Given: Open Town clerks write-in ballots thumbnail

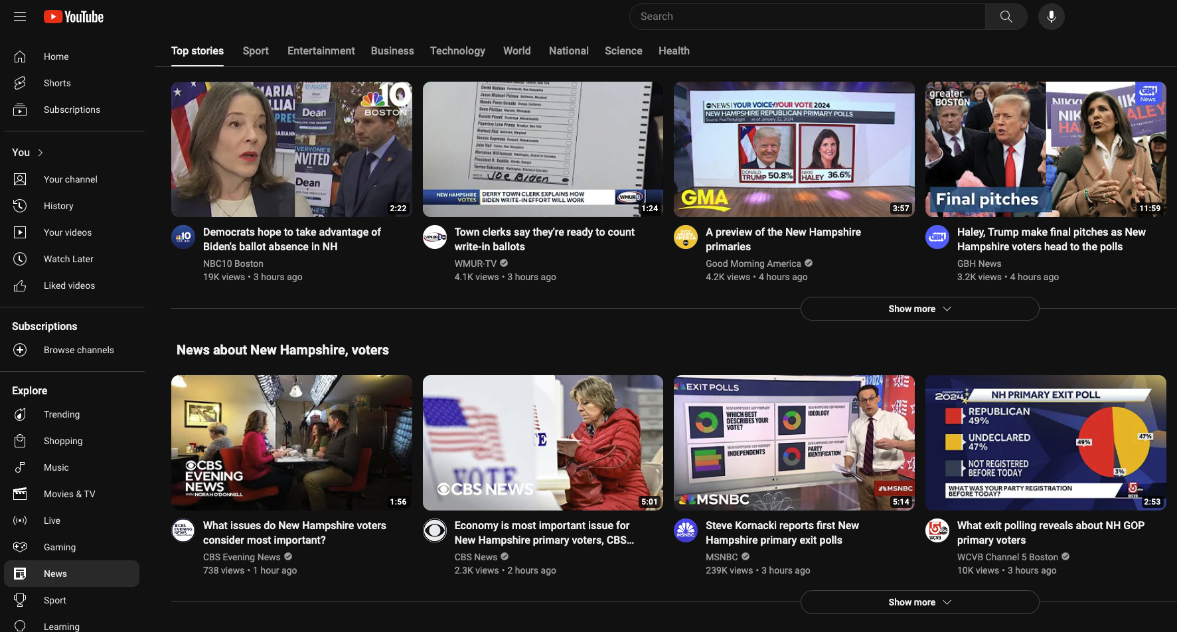Looking at the screenshot, I should point(543,149).
